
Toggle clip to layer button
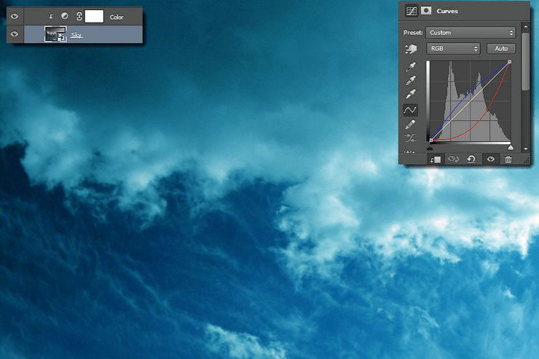click(x=435, y=159)
